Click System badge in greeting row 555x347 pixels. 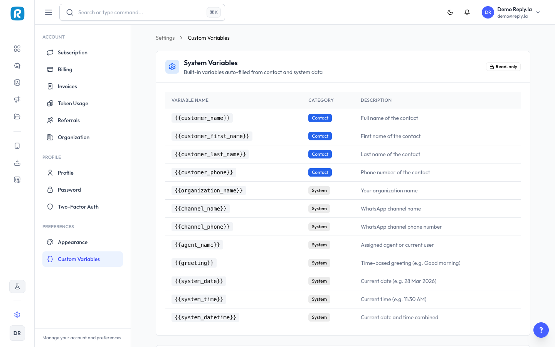[319, 263]
